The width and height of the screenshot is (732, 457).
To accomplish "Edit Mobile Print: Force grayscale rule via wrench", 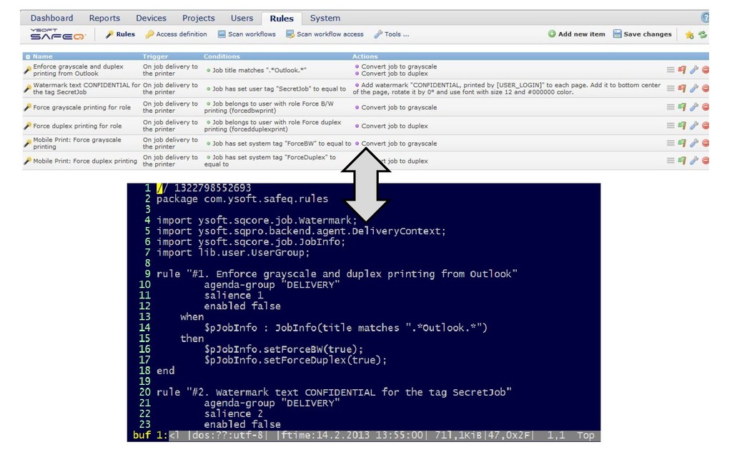I will pyautogui.click(x=693, y=143).
